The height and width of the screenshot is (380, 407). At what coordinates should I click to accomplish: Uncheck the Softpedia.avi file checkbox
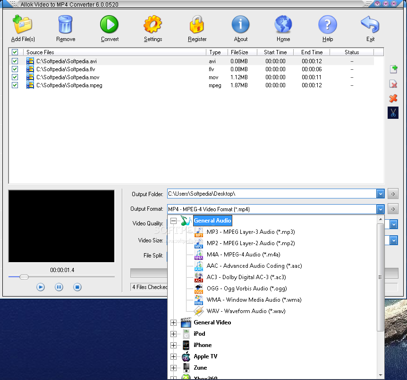pyautogui.click(x=15, y=61)
